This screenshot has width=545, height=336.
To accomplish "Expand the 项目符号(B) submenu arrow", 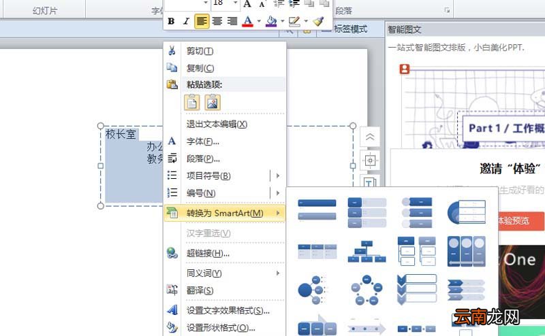I will coord(278,176).
